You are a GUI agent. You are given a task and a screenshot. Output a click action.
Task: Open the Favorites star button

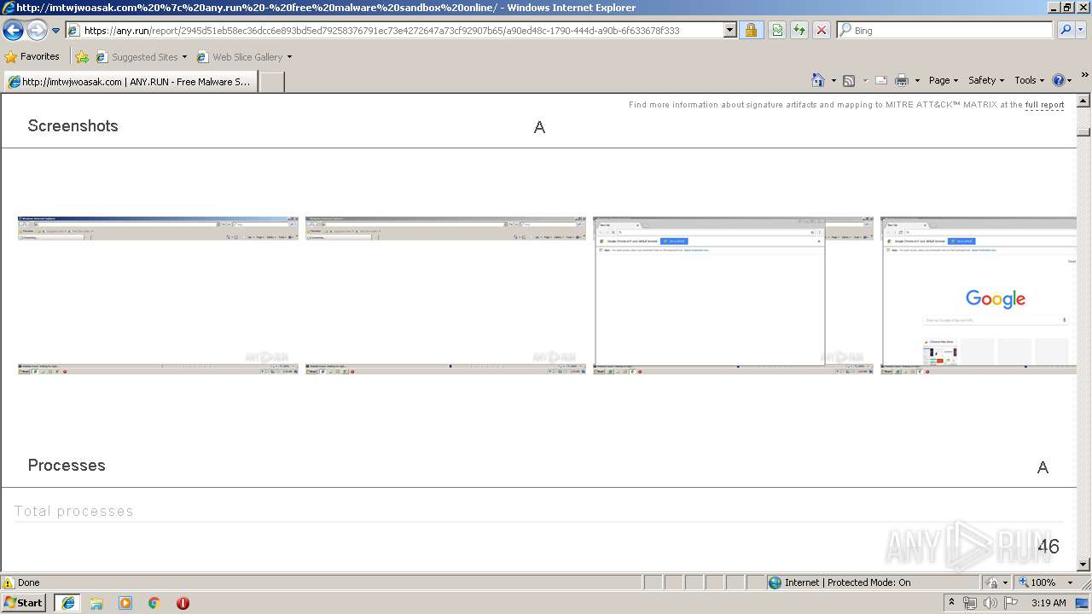(32, 56)
